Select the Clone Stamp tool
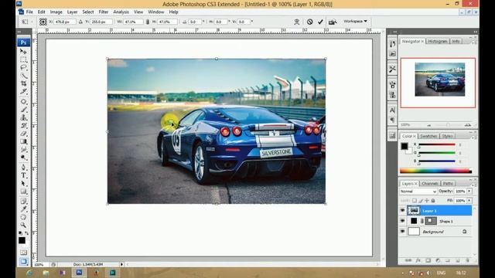Image resolution: width=495 pixels, height=278 pixels. tap(23, 117)
